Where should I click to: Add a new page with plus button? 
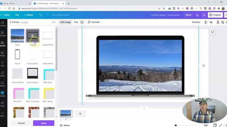tap(80, 114)
